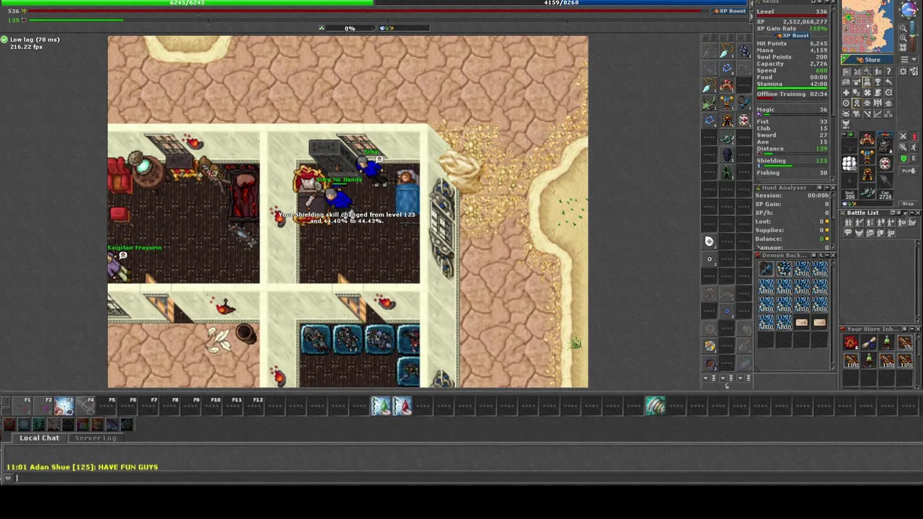Viewport: 923px width, 519px height.
Task: Select the walking figure chase mode
Action: (x=914, y=147)
